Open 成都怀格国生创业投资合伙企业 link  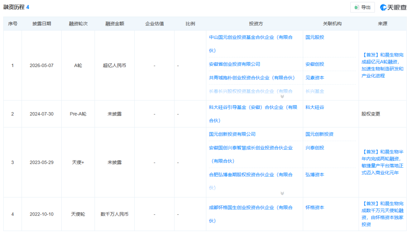[251, 214]
